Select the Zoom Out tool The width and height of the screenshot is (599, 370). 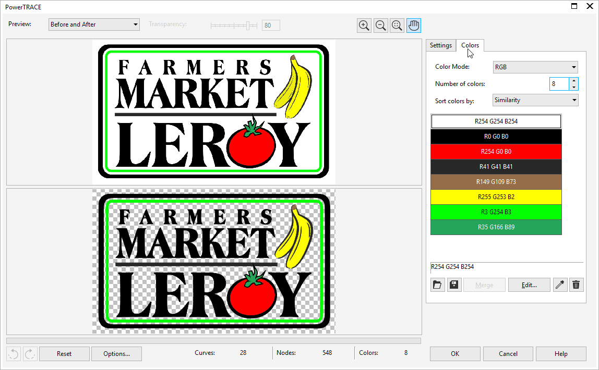(x=380, y=25)
